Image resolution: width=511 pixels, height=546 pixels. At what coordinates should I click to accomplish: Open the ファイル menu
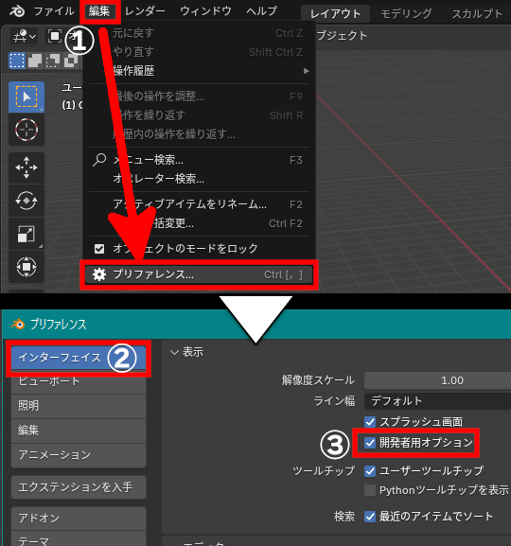tap(54, 11)
